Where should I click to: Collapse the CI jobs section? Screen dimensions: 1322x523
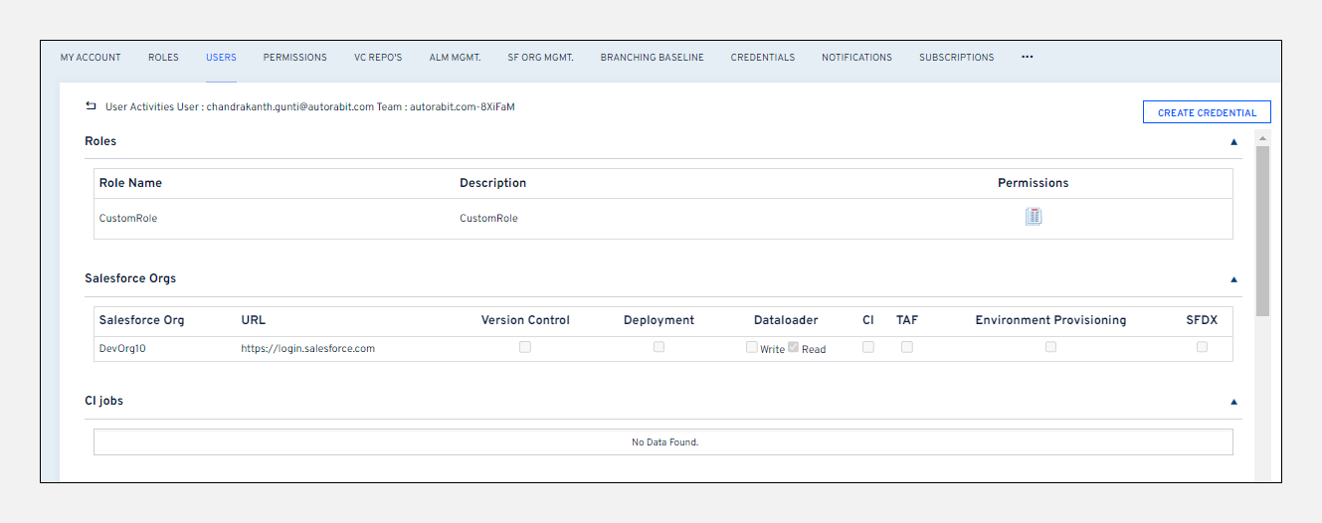click(1234, 402)
